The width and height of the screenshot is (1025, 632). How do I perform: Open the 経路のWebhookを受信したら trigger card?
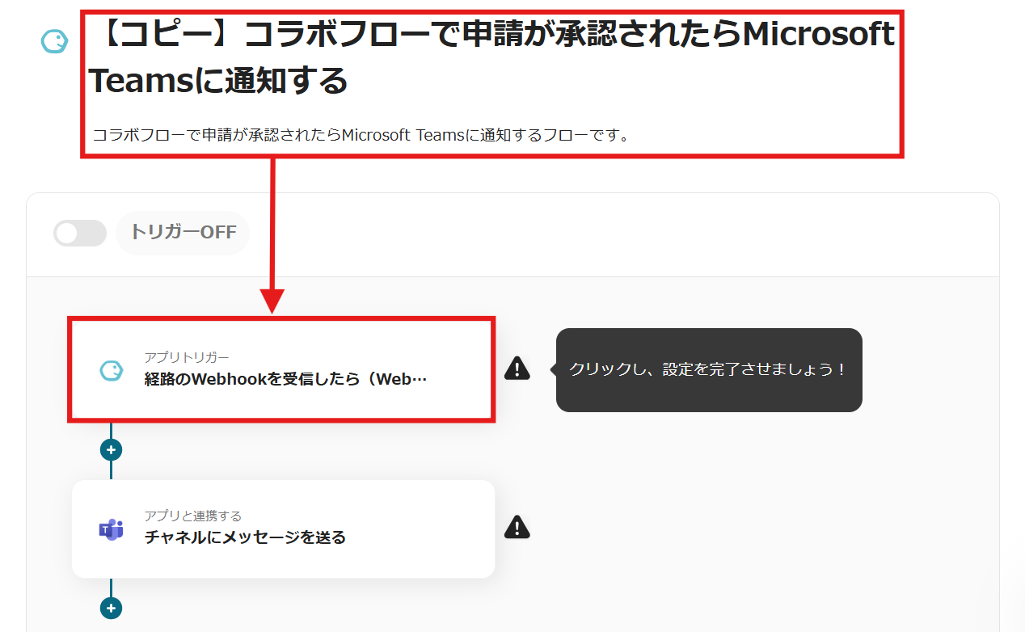coord(281,369)
